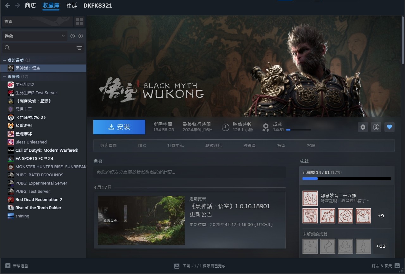Open 收藏庫 tab
Viewport: 405px width, 274px height.
[x=51, y=5]
